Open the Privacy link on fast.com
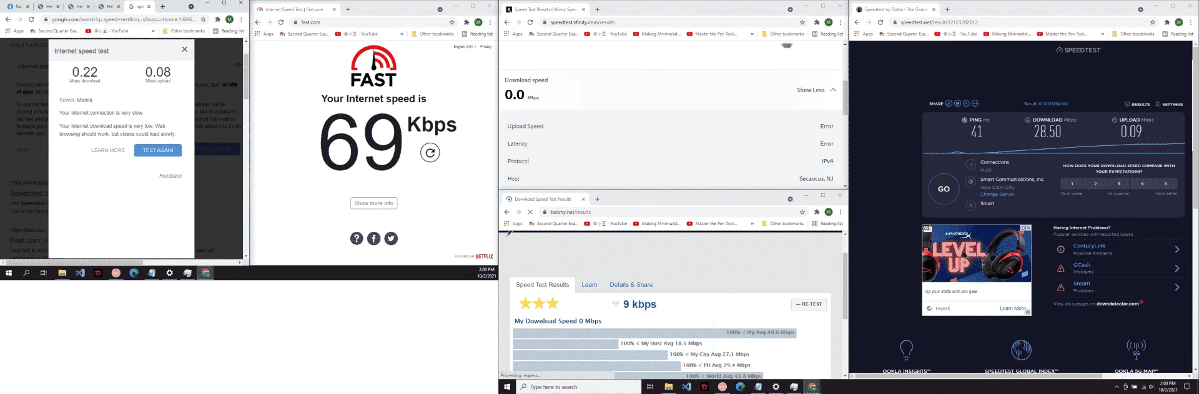The width and height of the screenshot is (1199, 394). point(486,47)
